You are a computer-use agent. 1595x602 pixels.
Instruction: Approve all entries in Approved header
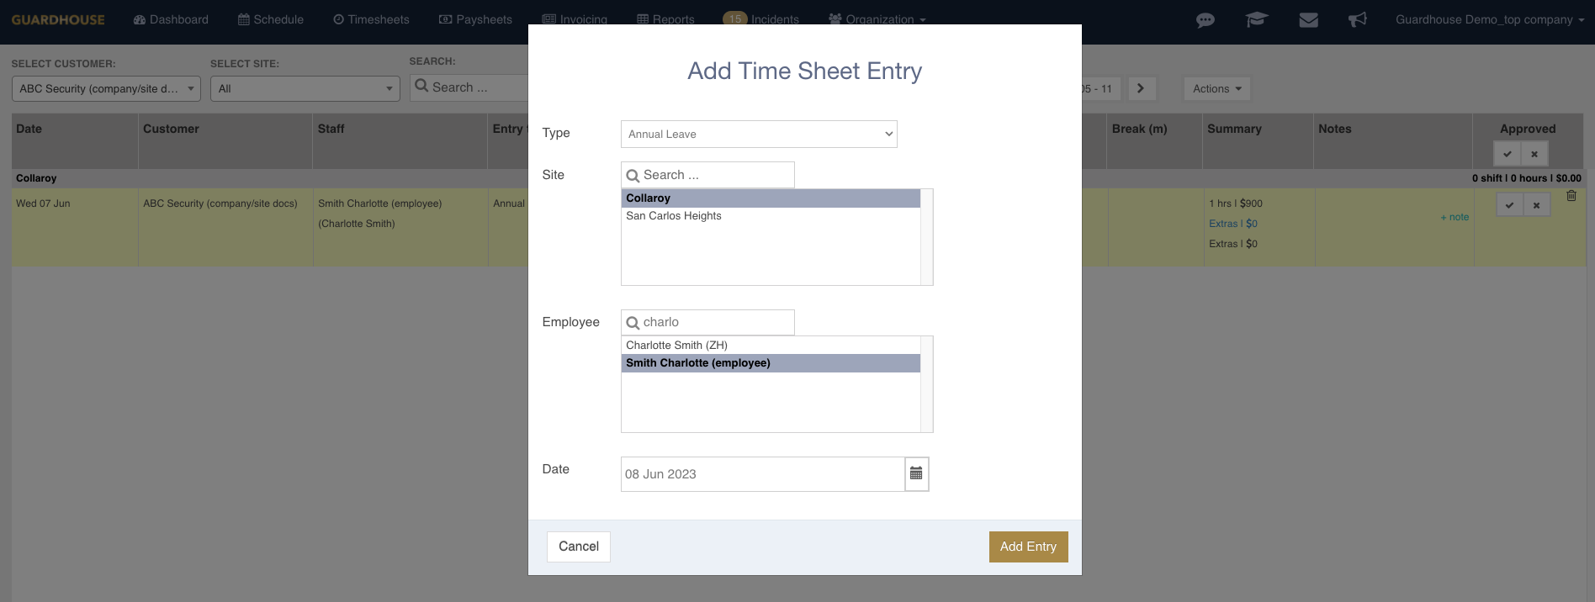click(x=1508, y=154)
